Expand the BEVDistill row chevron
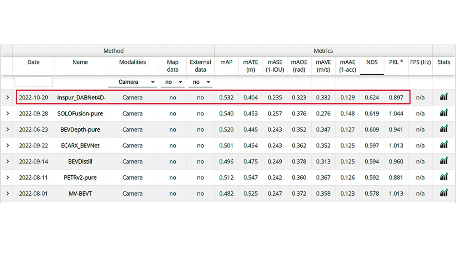This screenshot has height=257, width=457. 7,161
